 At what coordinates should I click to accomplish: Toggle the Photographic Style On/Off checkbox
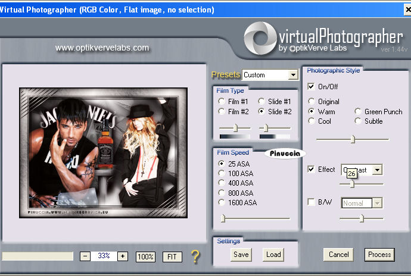(311, 86)
